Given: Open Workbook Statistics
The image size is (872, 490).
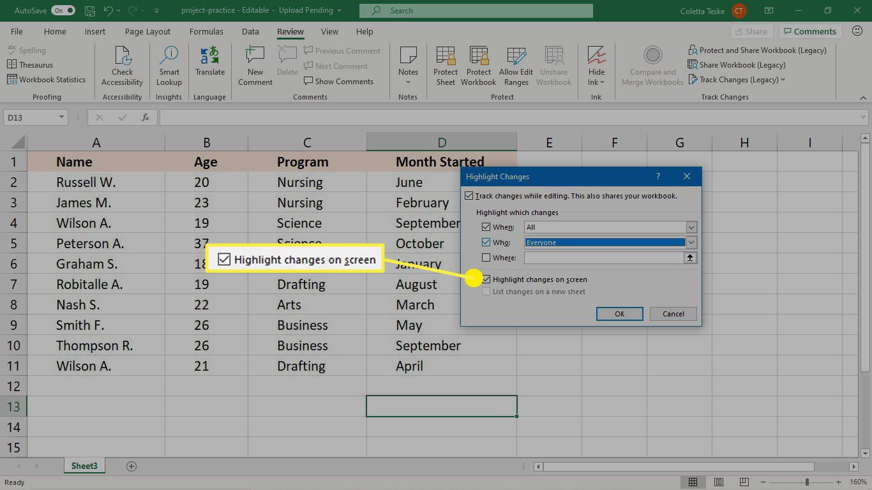Looking at the screenshot, I should pos(46,80).
